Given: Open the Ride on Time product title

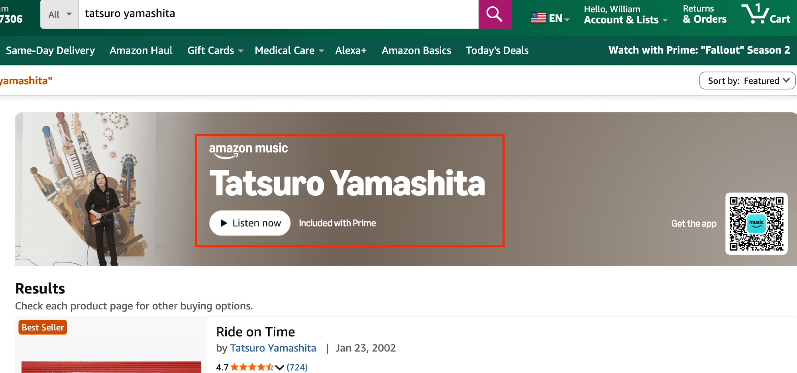Looking at the screenshot, I should [255, 332].
